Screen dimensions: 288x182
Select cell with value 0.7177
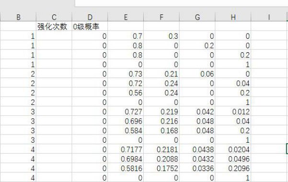(x=126, y=149)
